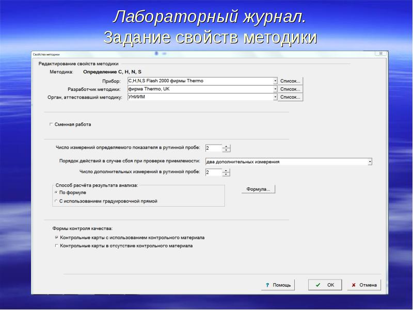The width and height of the screenshot is (413, 310).
Task: Increase Число дополнительных измерений with up arrow
Action: 226,171
